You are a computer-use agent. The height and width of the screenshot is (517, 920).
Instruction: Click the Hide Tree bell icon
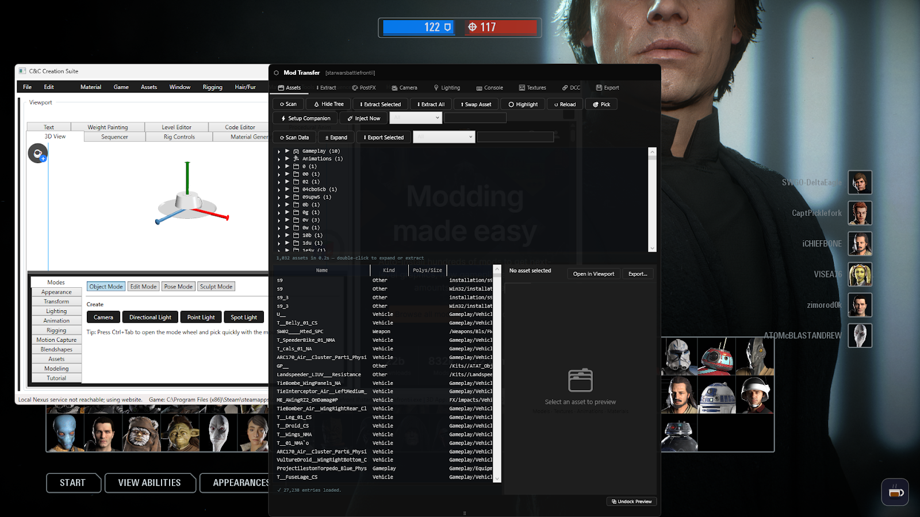coord(317,103)
